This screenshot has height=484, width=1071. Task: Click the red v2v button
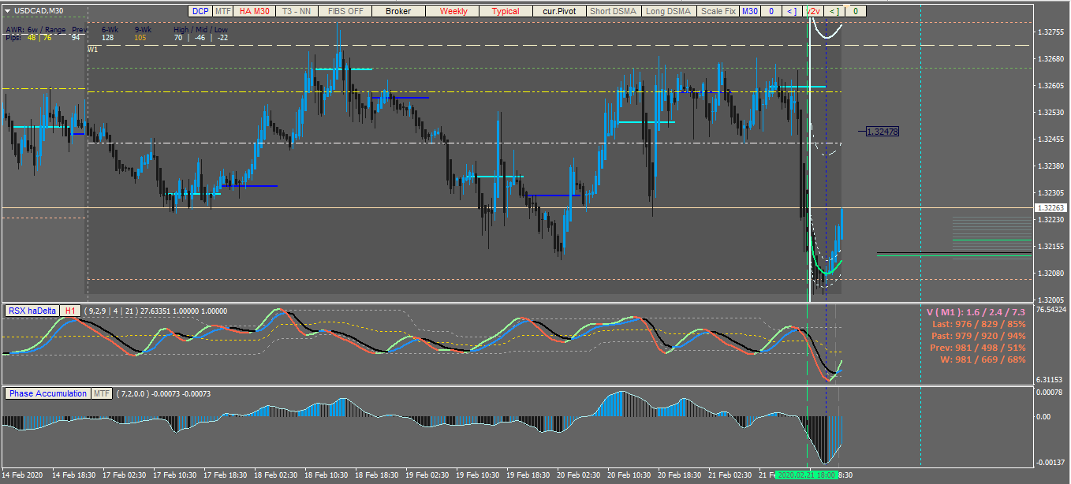pos(813,11)
